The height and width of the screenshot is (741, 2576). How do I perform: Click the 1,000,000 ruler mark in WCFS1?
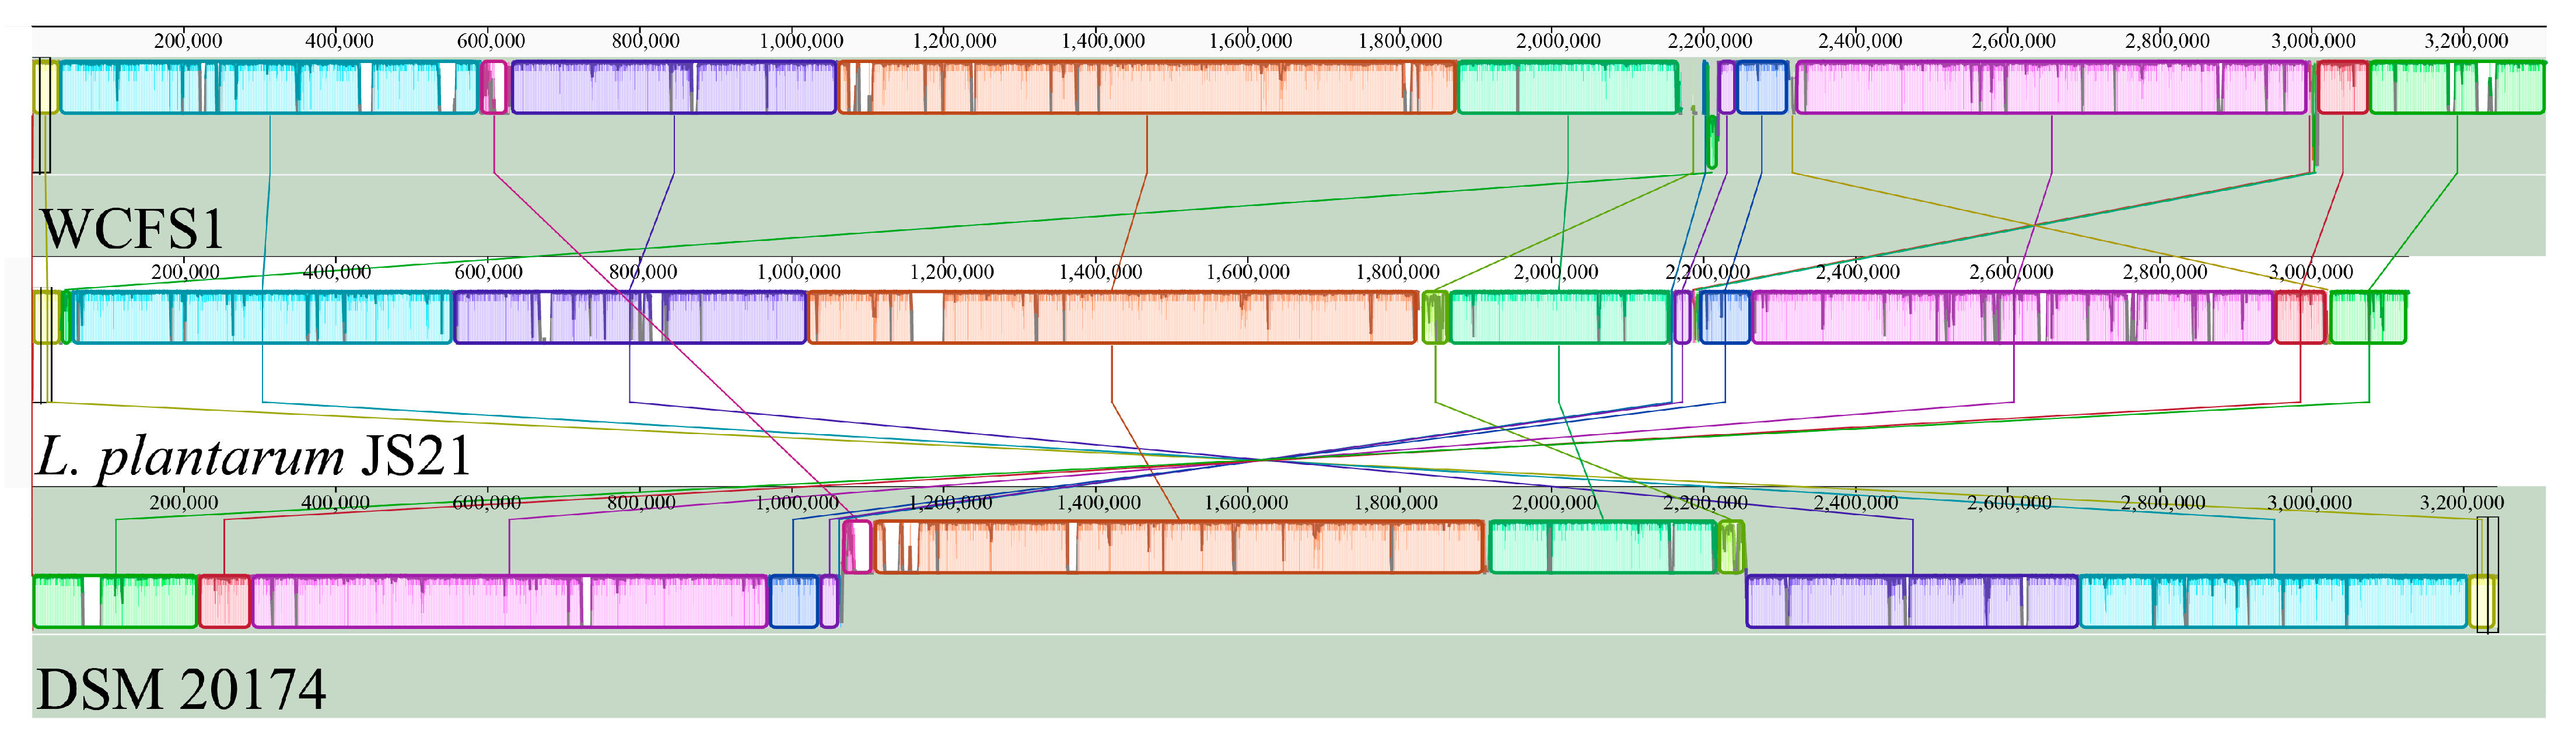[801, 41]
